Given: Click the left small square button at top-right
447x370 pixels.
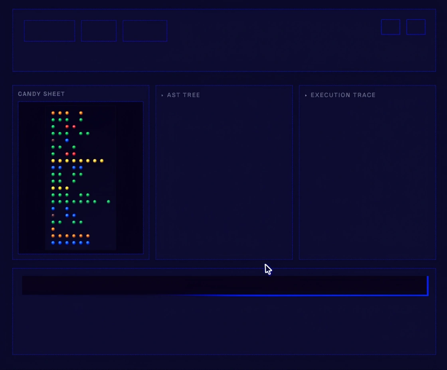Looking at the screenshot, I should (390, 27).
